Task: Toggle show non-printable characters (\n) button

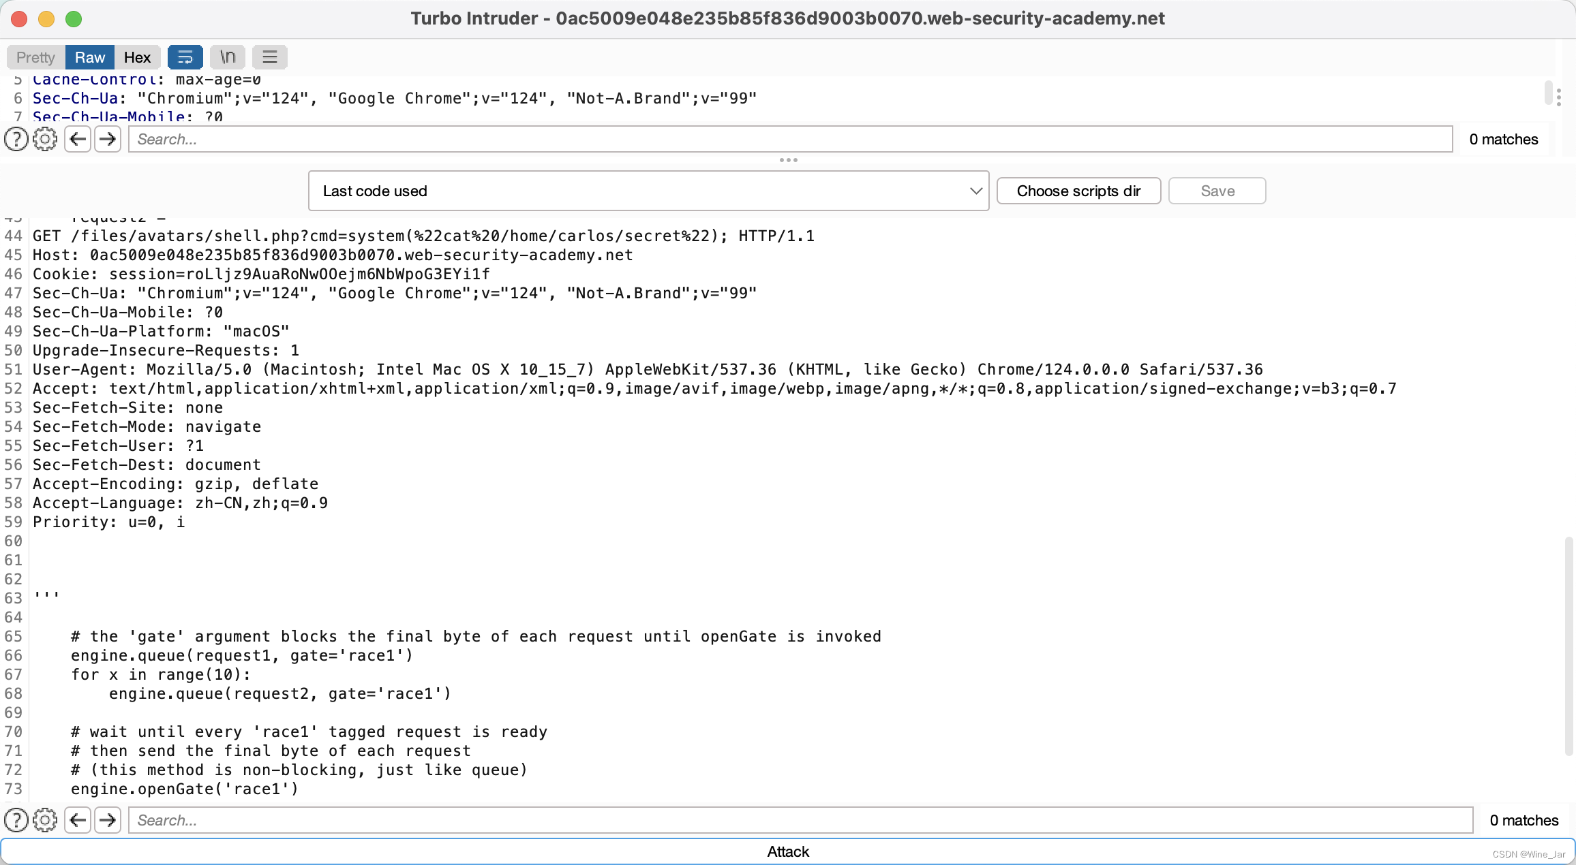Action: (228, 57)
